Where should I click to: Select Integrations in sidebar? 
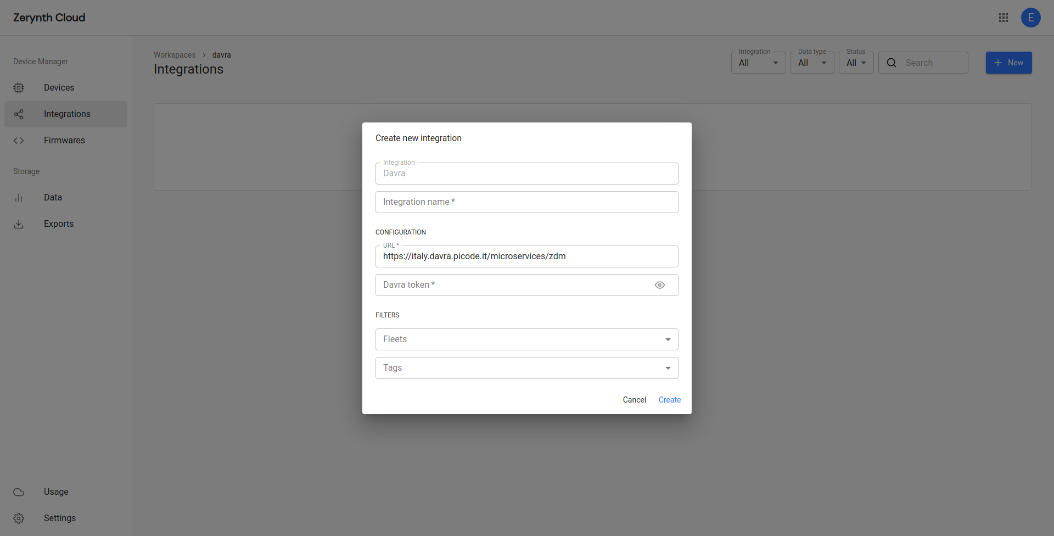pos(66,114)
